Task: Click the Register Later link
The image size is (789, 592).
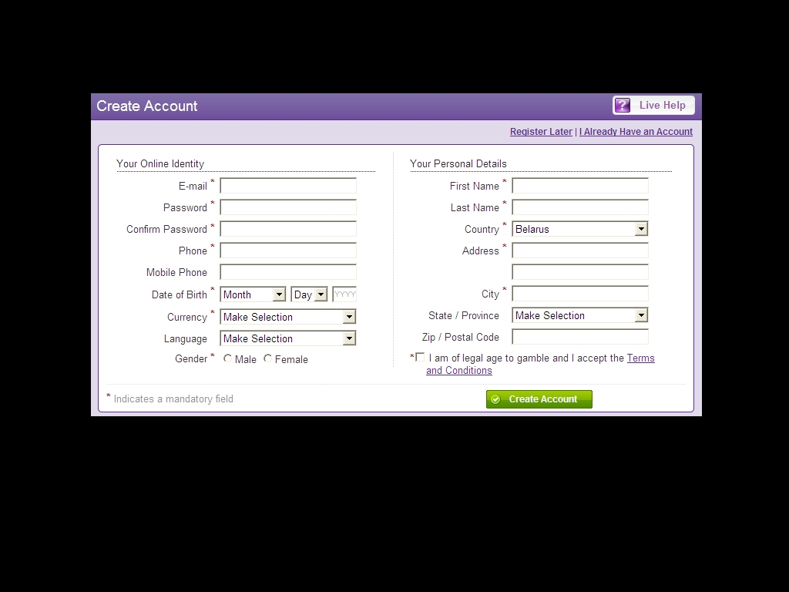Action: point(541,132)
